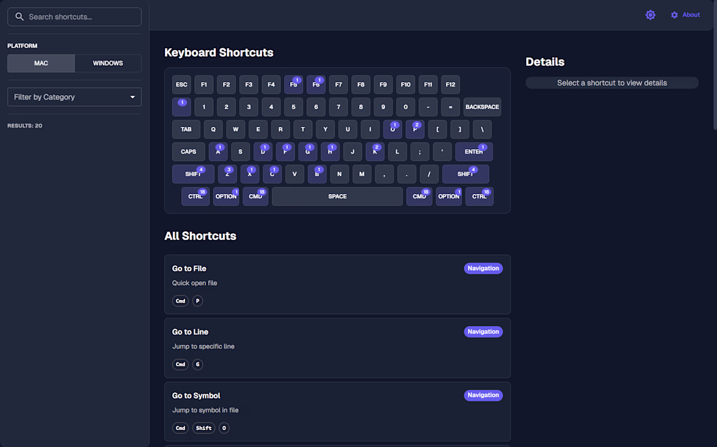Click the P key on virtual keyboard
The image size is (717, 447).
pos(415,129)
